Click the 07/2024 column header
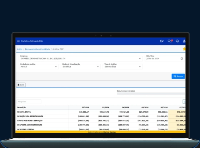Screen dimensions: 200x148 182,107
